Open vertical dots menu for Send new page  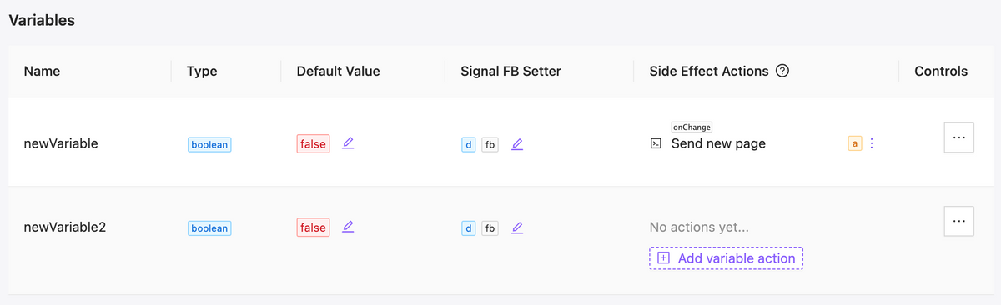tap(872, 143)
